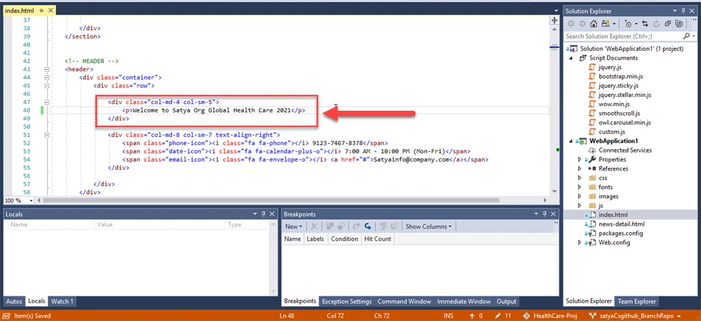Click the Collapse All icon in Solution Explorer
701x321 pixels.
click(668, 24)
